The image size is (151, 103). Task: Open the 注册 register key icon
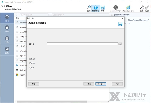point(147,9)
